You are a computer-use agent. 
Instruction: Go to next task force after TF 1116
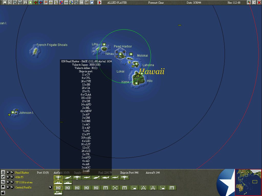[12, 182]
